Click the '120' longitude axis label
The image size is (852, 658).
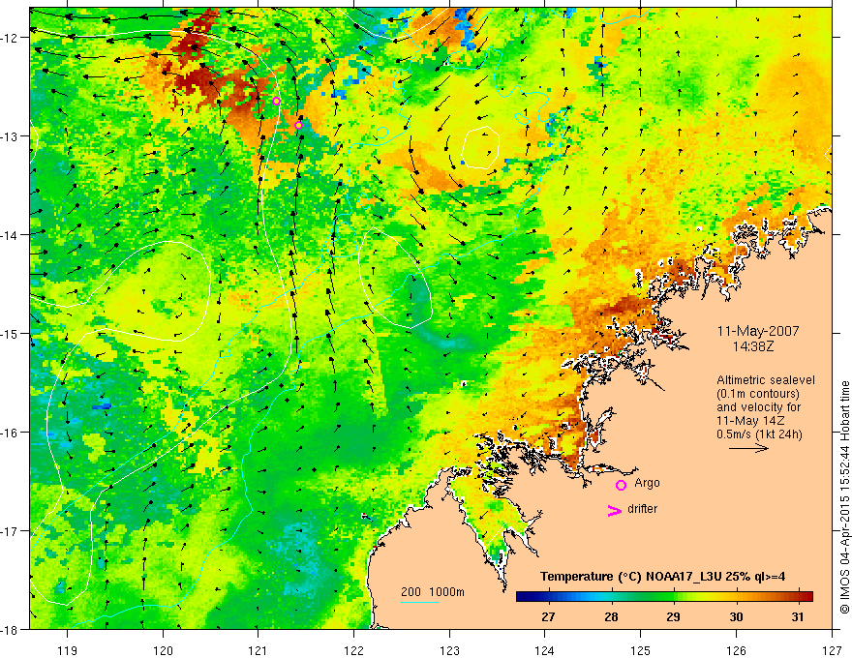coord(163,650)
